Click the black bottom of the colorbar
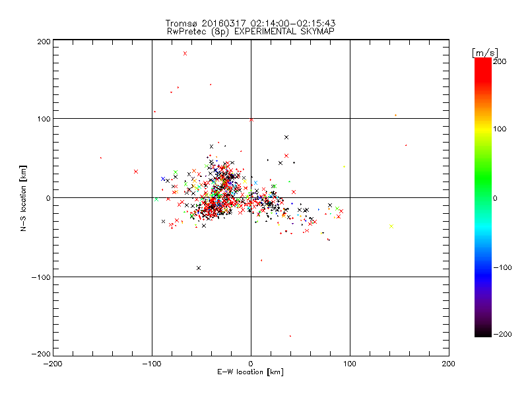This screenshot has width=528, height=396. (483, 332)
